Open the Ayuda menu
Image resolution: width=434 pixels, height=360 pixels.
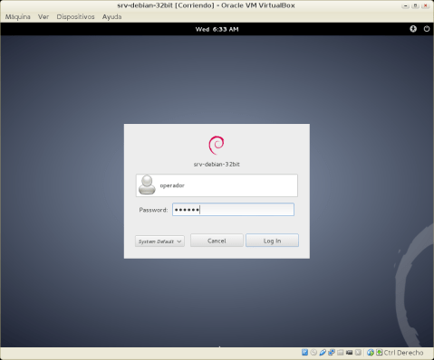(x=111, y=17)
